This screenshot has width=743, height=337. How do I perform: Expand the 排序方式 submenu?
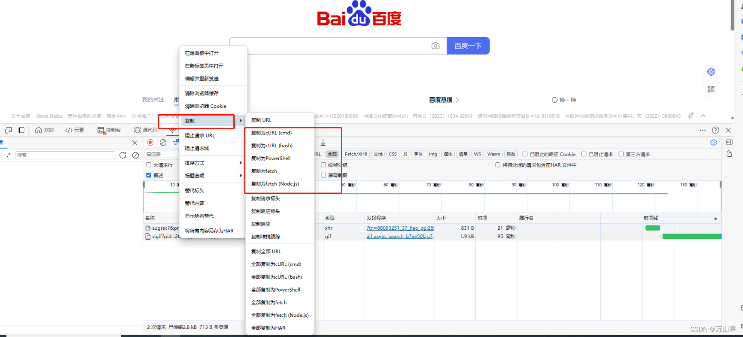point(213,163)
